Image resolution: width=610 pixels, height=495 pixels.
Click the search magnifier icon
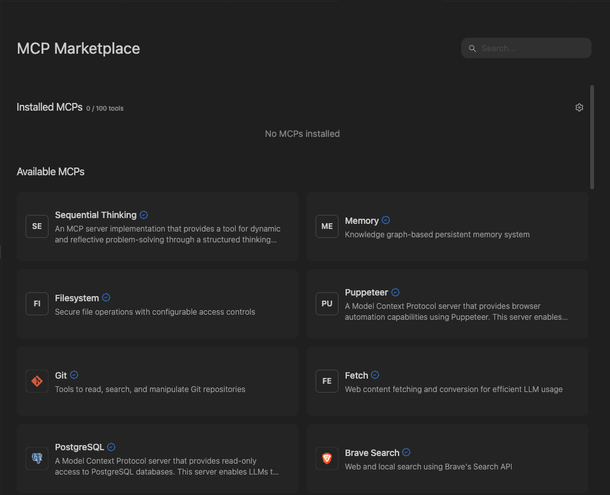[472, 49]
